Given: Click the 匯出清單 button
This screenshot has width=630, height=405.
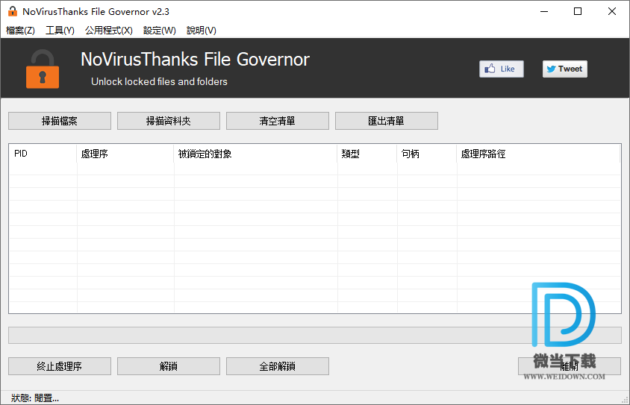Looking at the screenshot, I should [386, 121].
